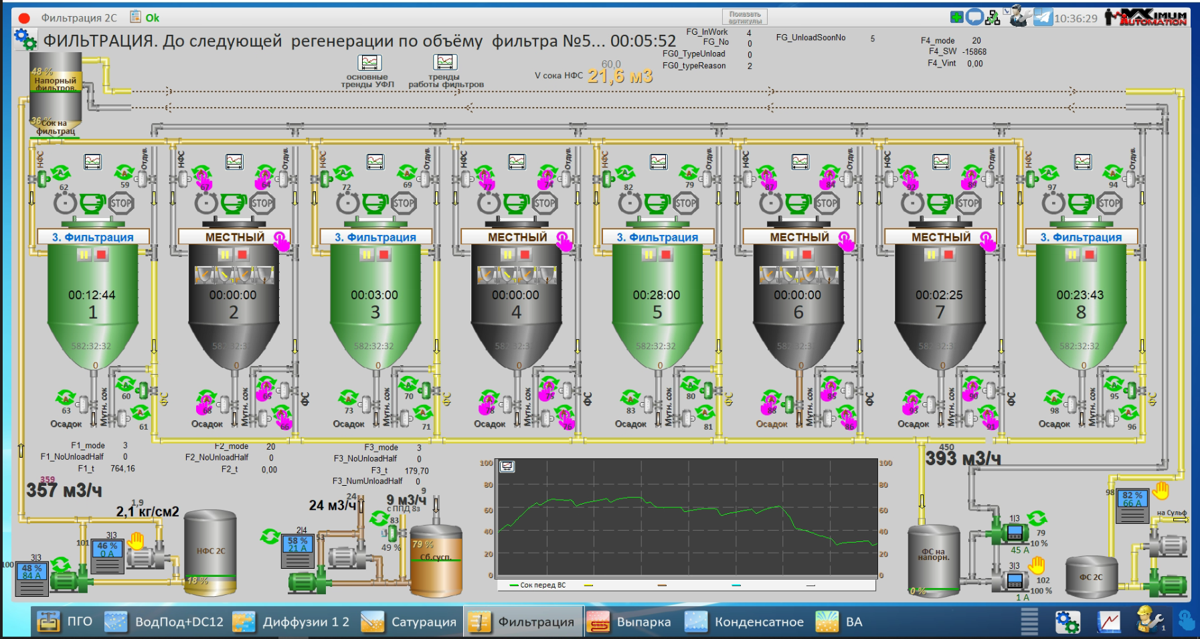Open the trend chart icon above filter 5
The image size is (1200, 639).
coord(659,161)
